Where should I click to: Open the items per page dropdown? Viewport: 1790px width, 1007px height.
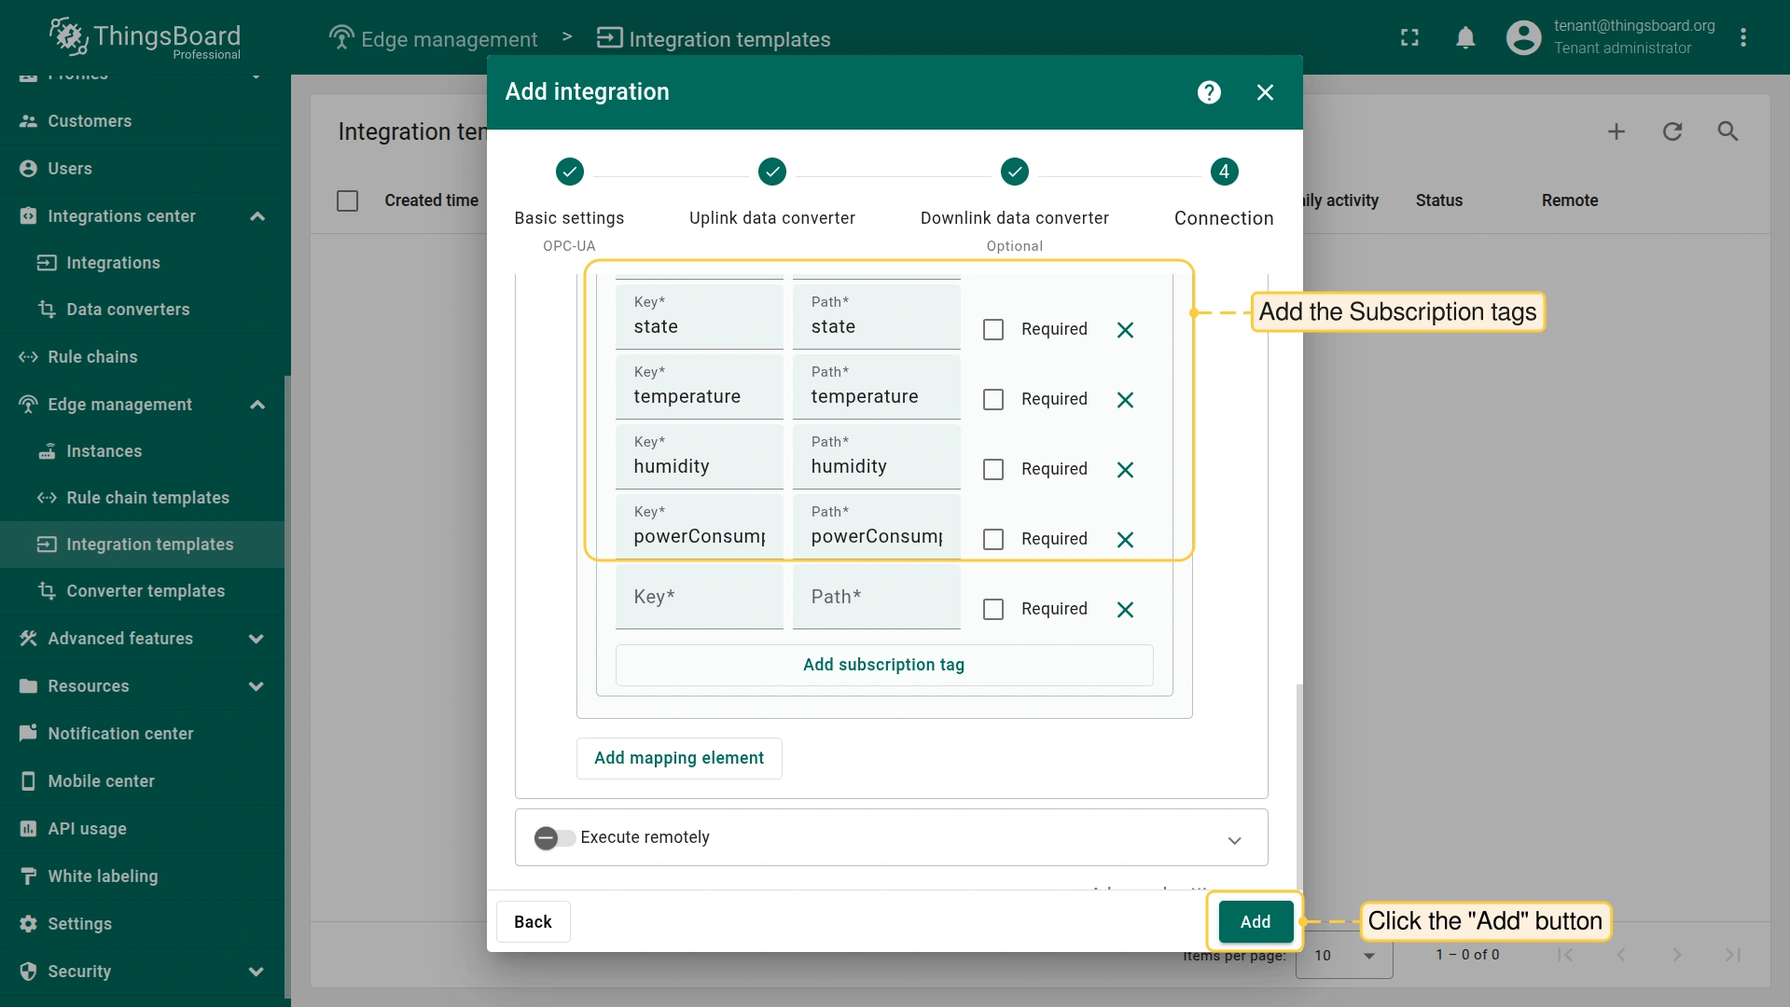coord(1344,956)
